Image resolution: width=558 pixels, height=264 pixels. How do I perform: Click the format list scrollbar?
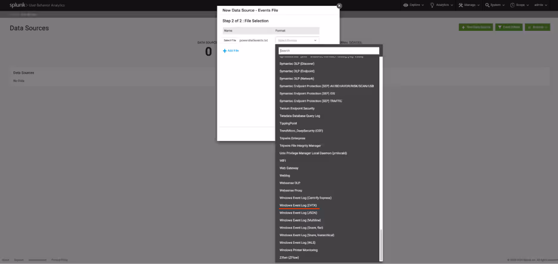[381, 244]
